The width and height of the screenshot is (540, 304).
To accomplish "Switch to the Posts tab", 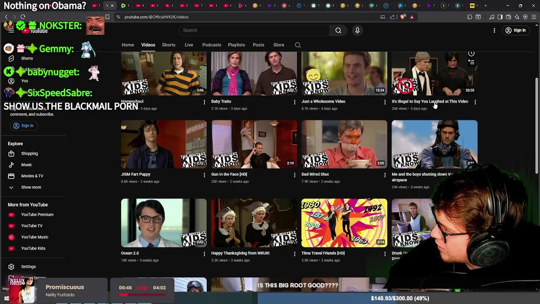I will [259, 45].
